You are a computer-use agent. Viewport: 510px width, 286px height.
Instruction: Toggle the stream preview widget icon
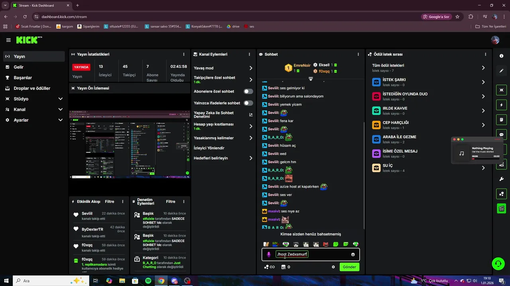(x=502, y=90)
